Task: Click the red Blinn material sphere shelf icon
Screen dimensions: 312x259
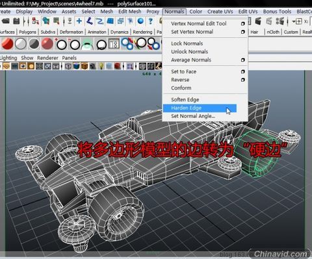Action: [x=7, y=44]
